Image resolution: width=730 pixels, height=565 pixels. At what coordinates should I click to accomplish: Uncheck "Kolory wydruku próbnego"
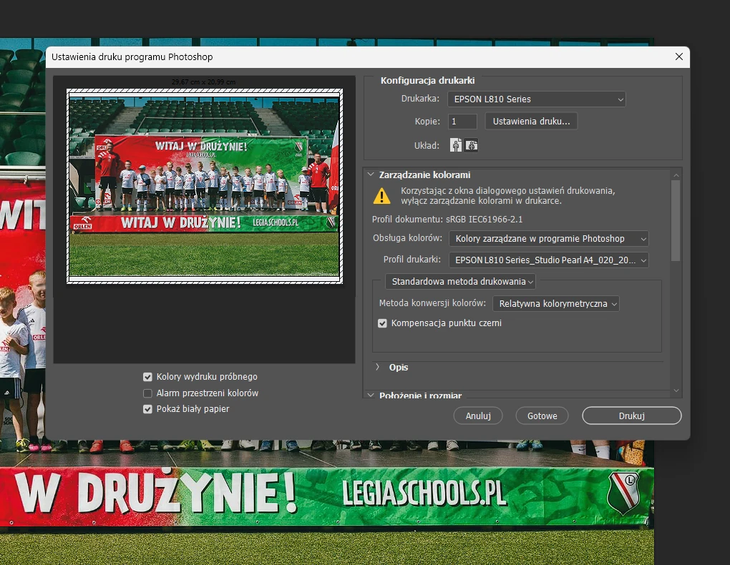point(147,376)
